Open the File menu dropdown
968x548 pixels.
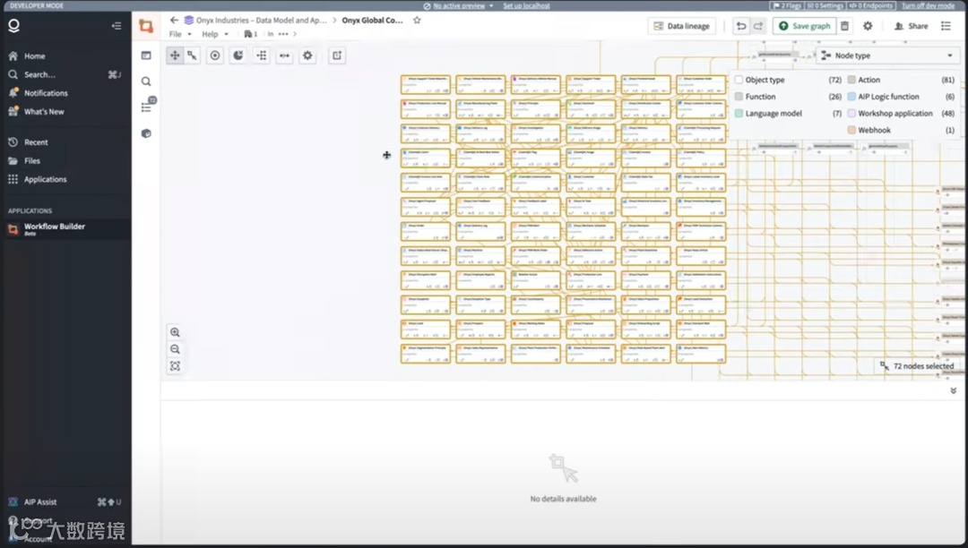180,34
